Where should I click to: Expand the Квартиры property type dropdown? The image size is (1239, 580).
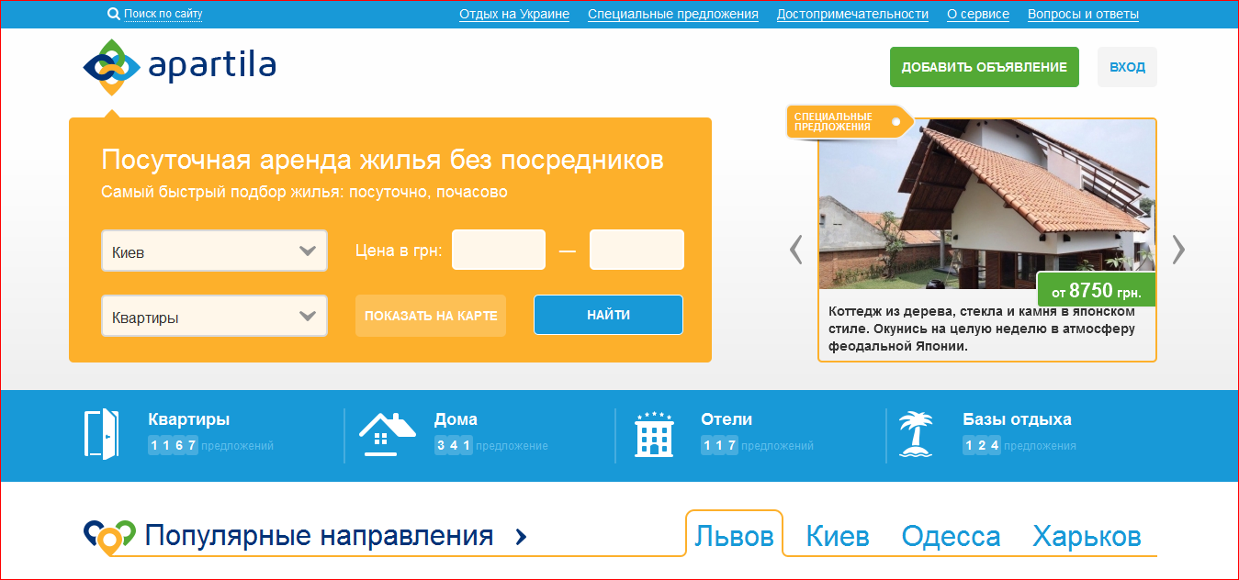coord(213,315)
